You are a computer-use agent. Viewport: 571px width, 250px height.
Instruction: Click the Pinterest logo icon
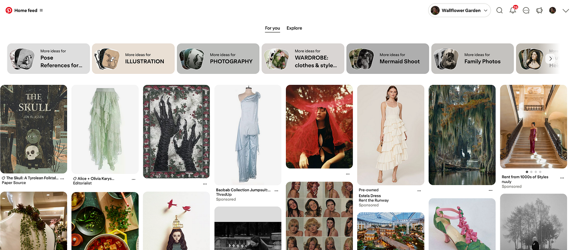(x=9, y=10)
